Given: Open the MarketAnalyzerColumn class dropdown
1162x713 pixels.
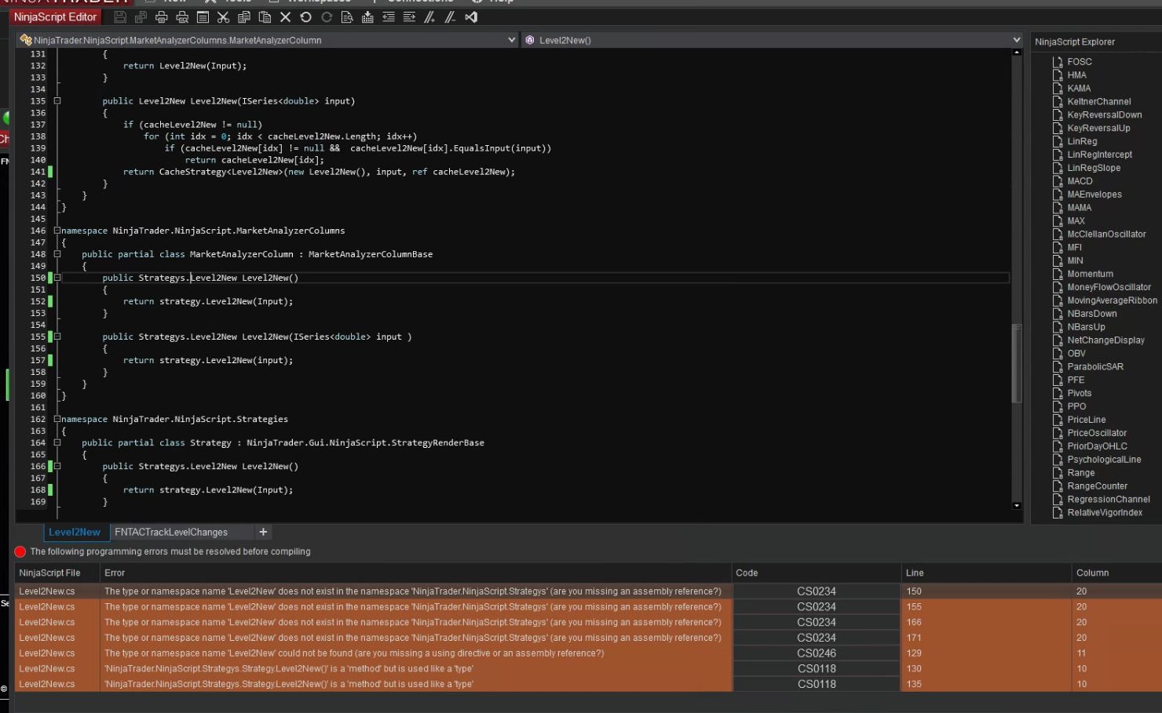Looking at the screenshot, I should coord(511,40).
